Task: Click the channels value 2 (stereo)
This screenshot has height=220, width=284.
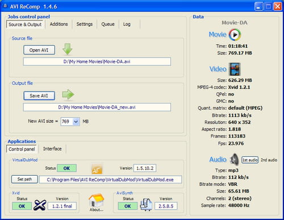Action: point(240,198)
